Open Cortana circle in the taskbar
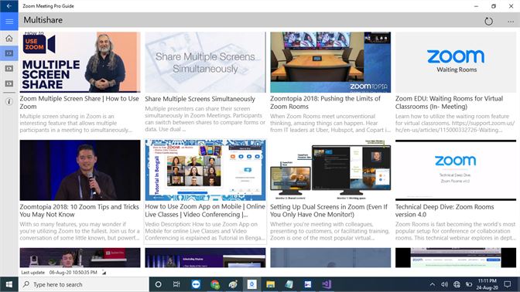This screenshot has height=292, width=520. 158,284
